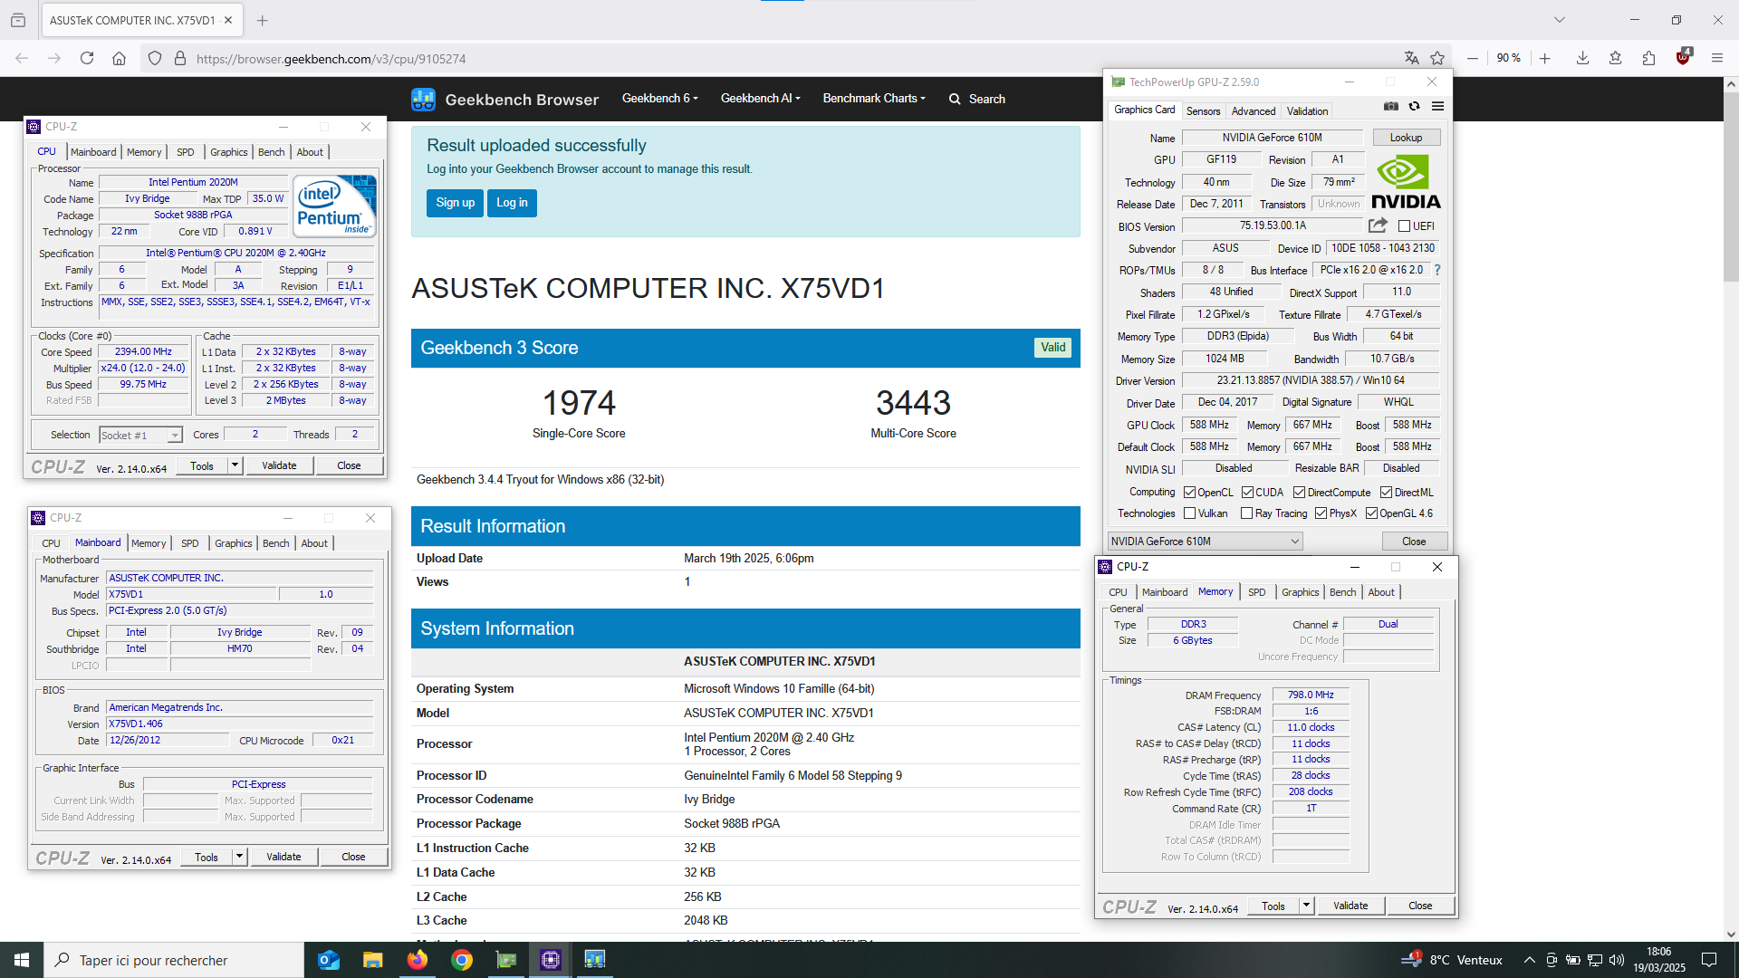This screenshot has height=978, width=1739.
Task: Show hidden system tray icons
Action: [x=1529, y=960]
